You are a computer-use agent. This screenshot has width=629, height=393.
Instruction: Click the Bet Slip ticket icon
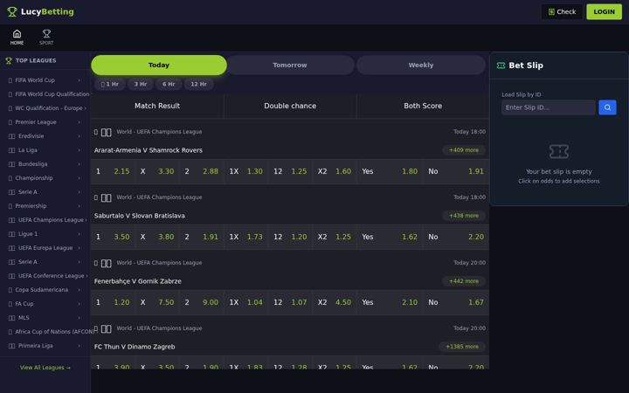point(501,65)
